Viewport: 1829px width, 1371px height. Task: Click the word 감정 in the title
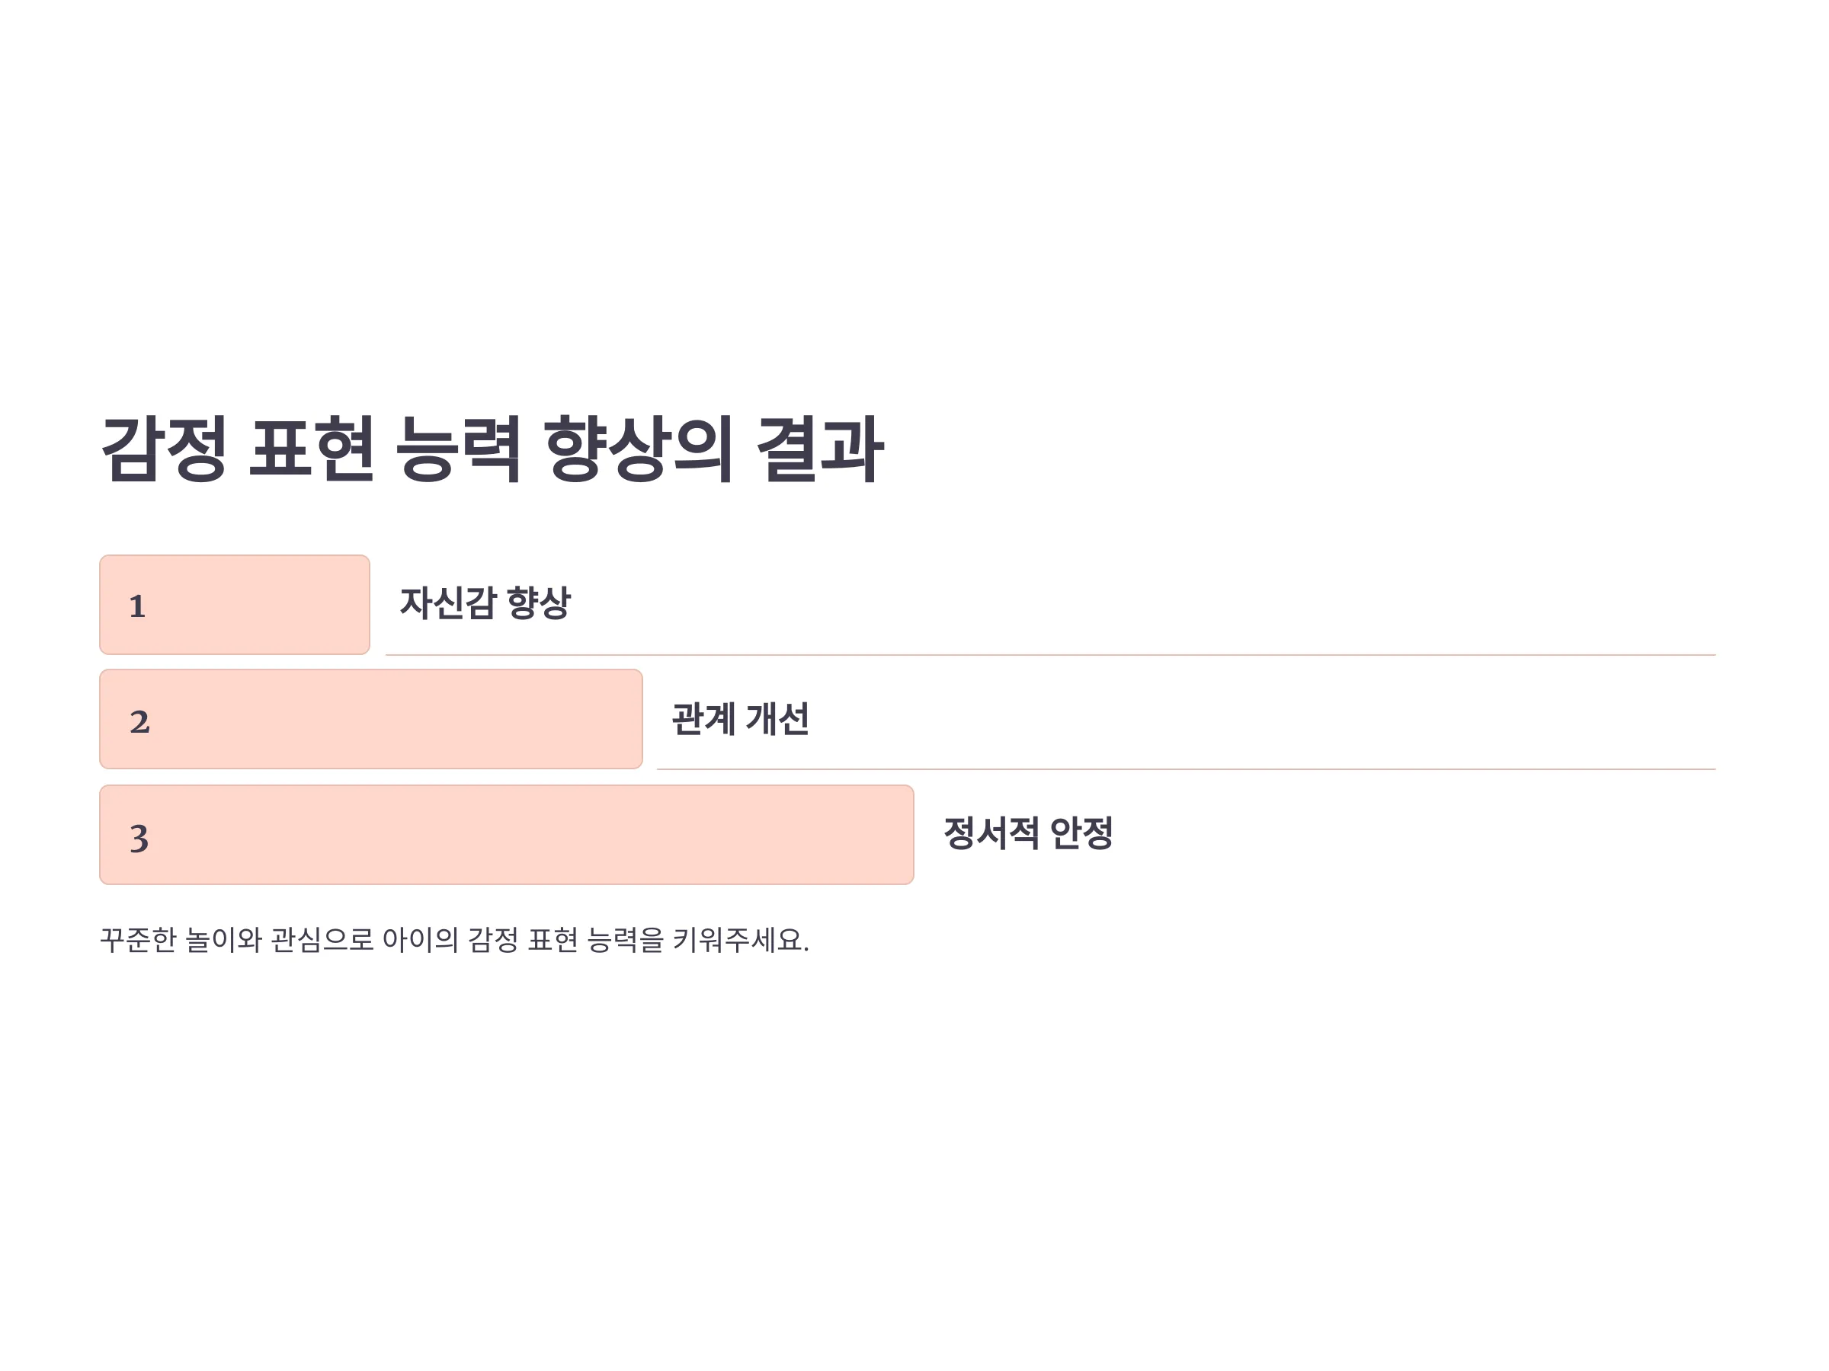click(164, 449)
